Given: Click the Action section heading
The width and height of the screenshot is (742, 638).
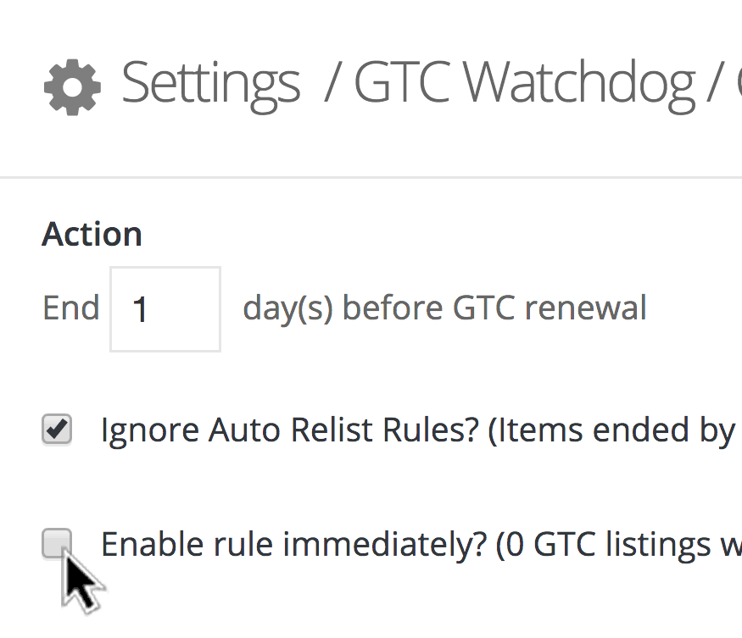Looking at the screenshot, I should (92, 235).
